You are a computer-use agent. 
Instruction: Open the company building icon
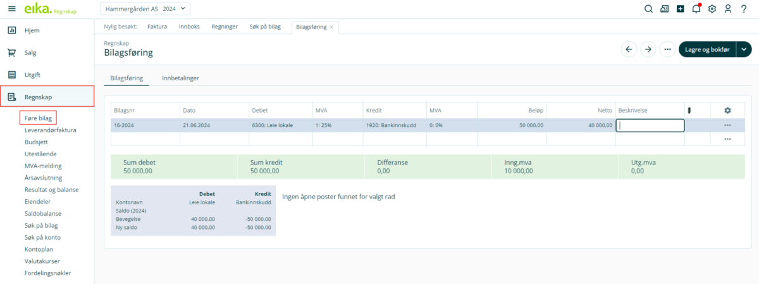(664, 9)
